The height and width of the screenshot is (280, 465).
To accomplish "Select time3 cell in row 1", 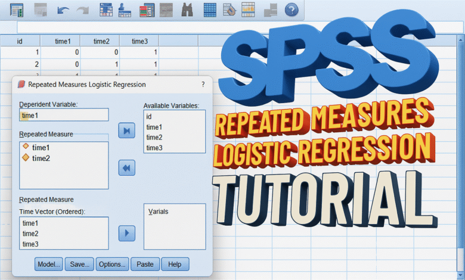I will pyautogui.click(x=139, y=52).
